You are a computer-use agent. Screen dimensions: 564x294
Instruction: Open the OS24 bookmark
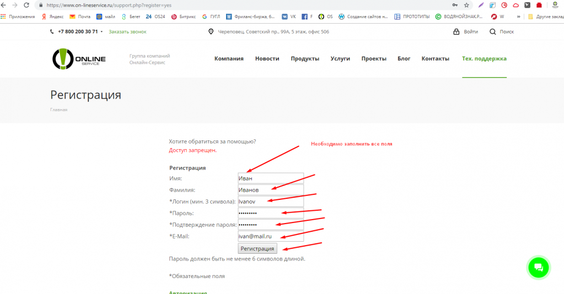point(155,17)
